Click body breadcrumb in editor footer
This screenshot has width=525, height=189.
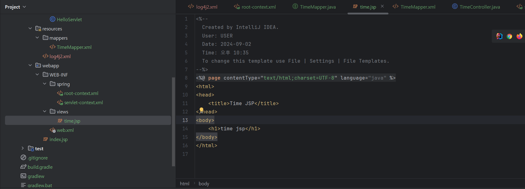click(204, 183)
